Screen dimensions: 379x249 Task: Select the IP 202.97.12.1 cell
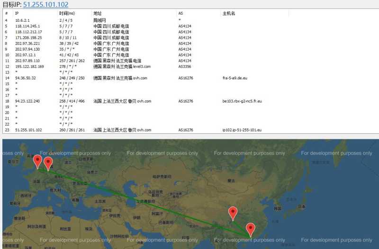pyautogui.click(x=25, y=55)
